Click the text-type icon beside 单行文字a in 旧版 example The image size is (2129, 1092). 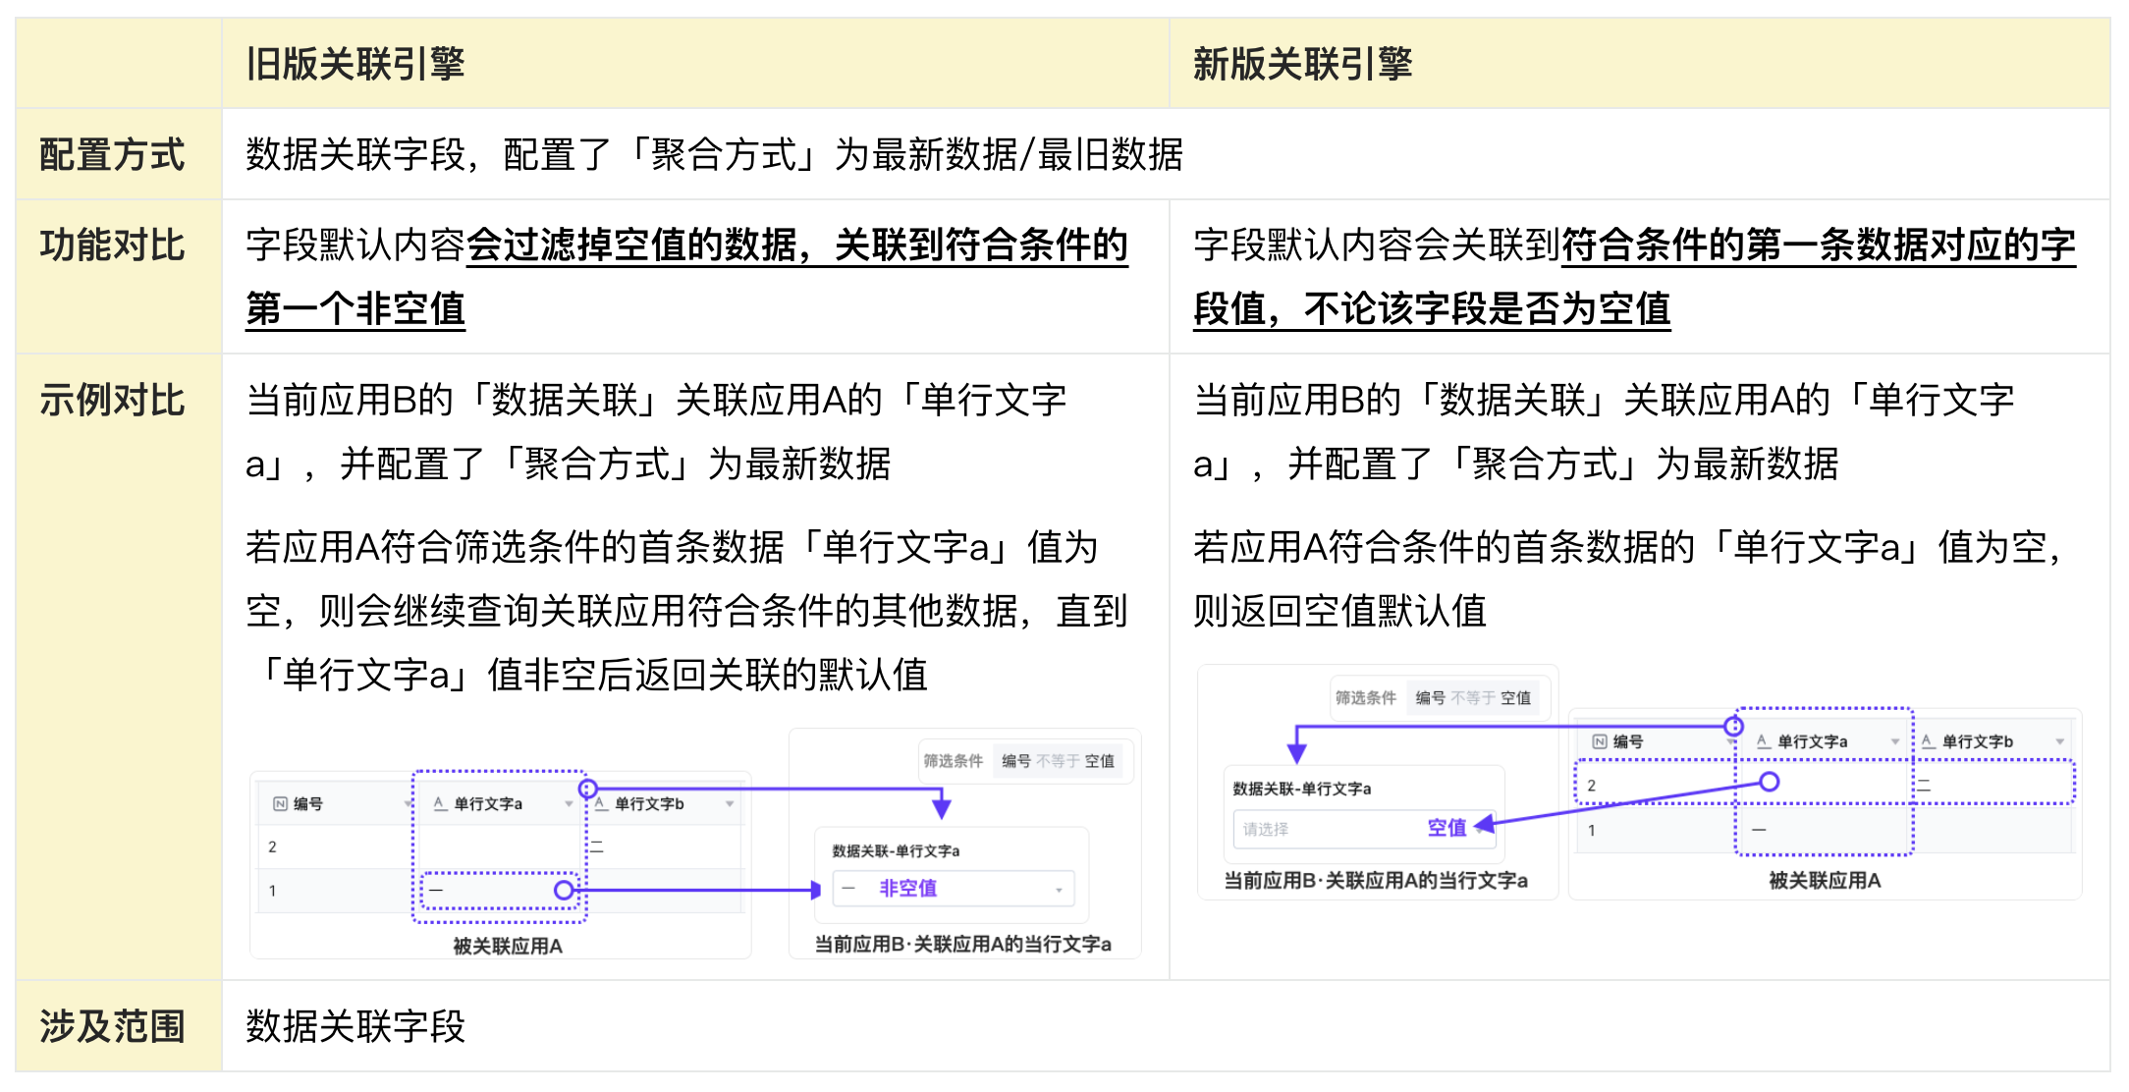coord(440,803)
